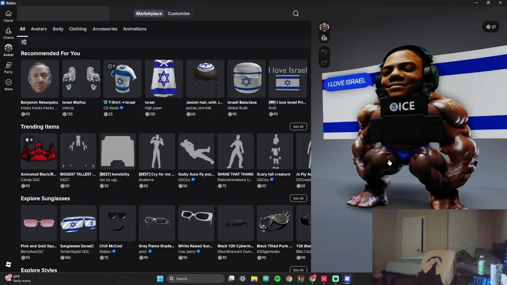Select the All category tab

(23, 29)
